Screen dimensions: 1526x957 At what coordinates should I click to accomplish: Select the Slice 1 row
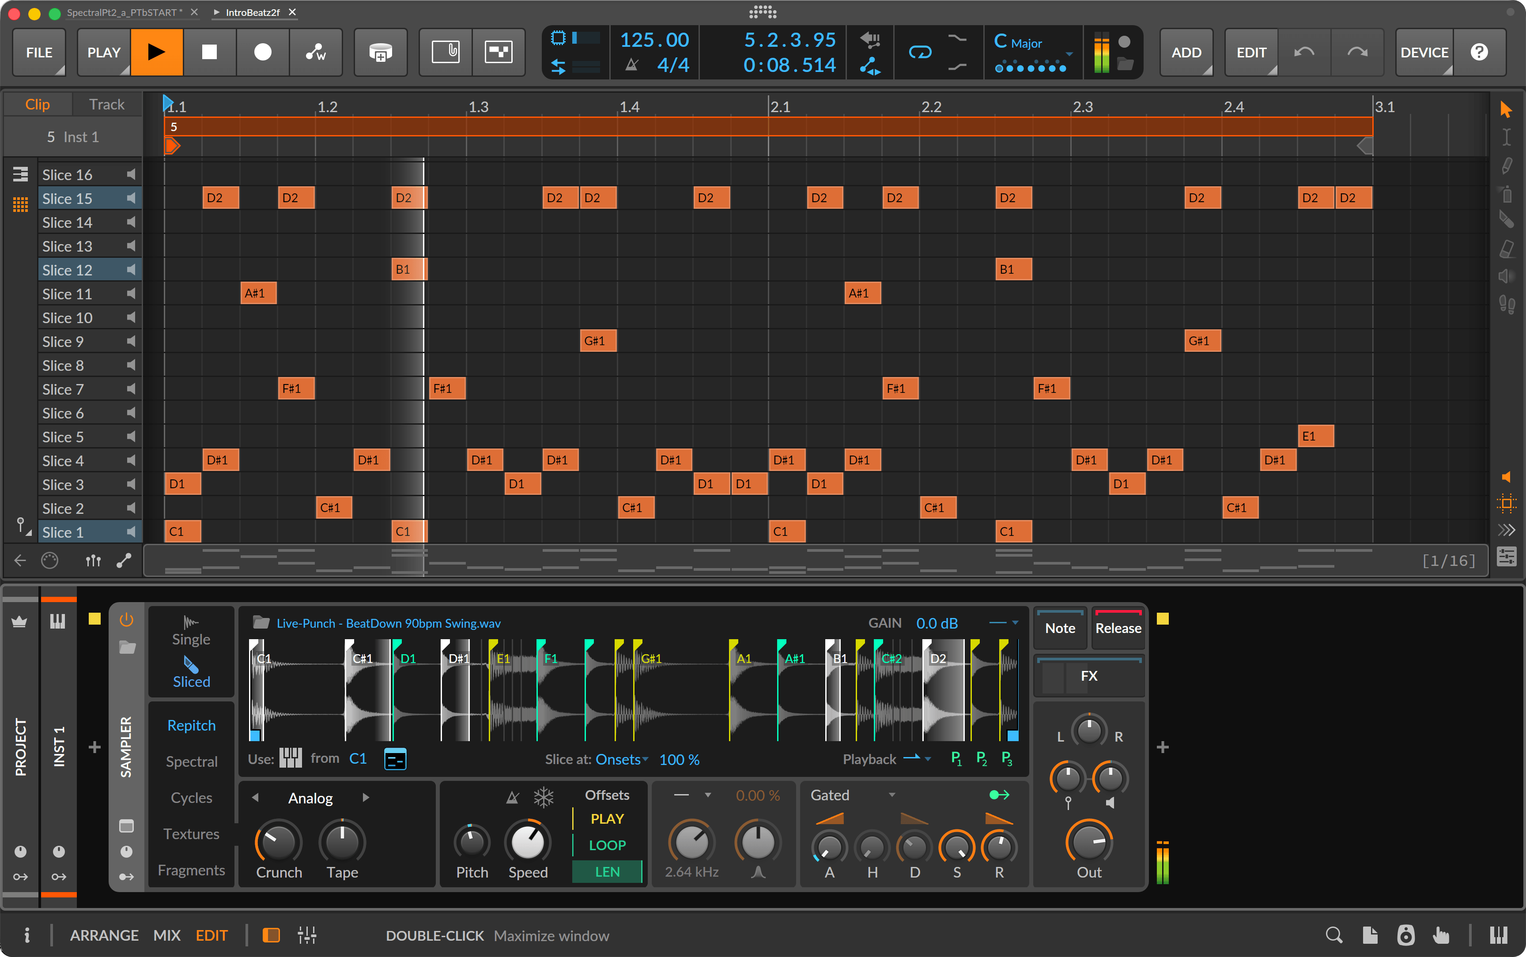click(90, 532)
